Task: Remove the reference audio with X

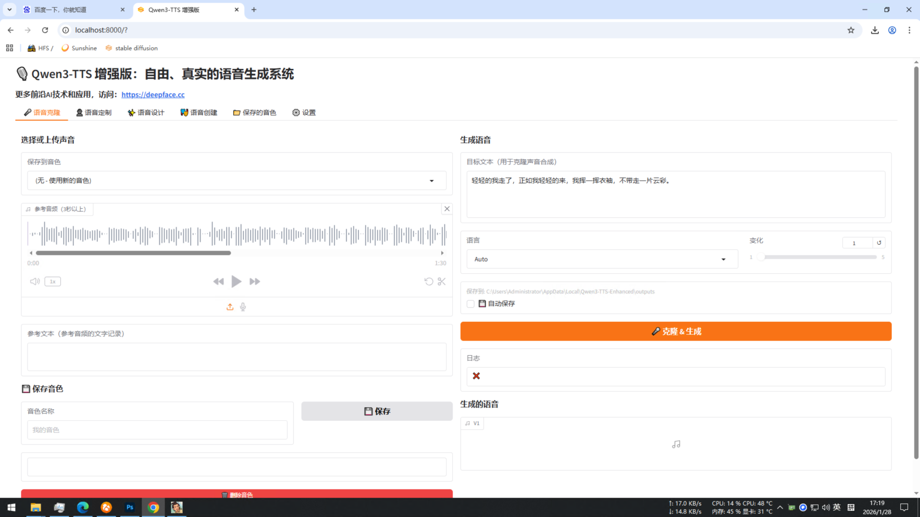Action: pos(446,209)
